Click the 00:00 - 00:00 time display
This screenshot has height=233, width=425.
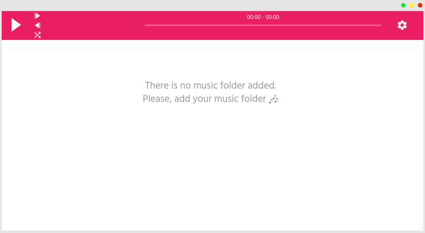point(263,17)
